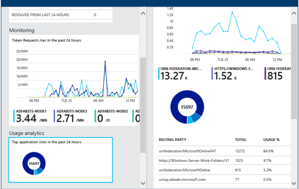Click the Windows-Server-Work-Folders/V1 row
299x189 pixels.
pyautogui.click(x=220, y=160)
